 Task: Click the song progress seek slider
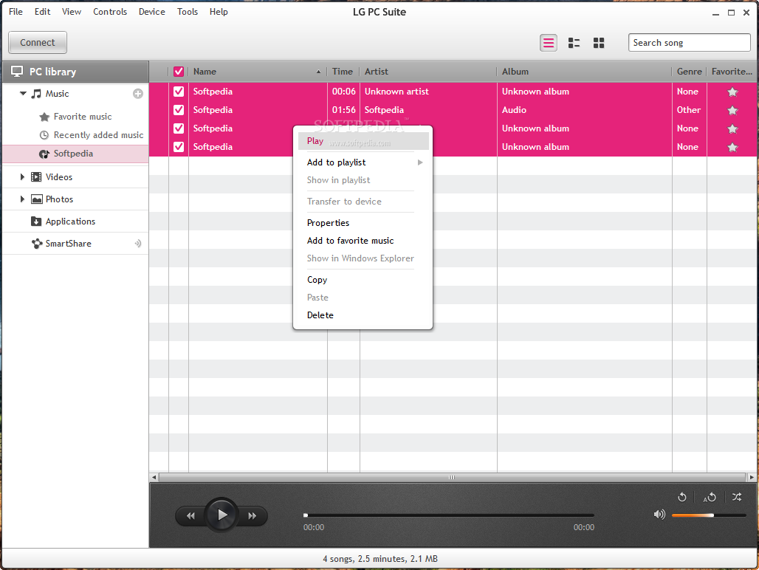point(449,515)
